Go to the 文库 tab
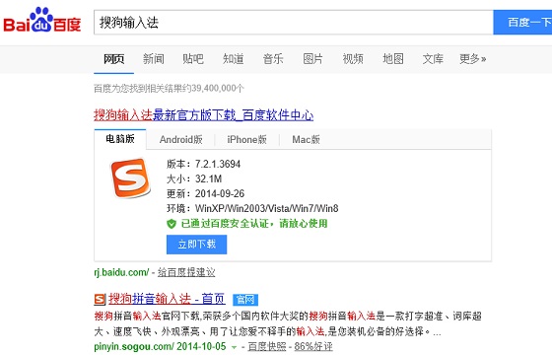This screenshot has height=355, width=552. click(433, 59)
